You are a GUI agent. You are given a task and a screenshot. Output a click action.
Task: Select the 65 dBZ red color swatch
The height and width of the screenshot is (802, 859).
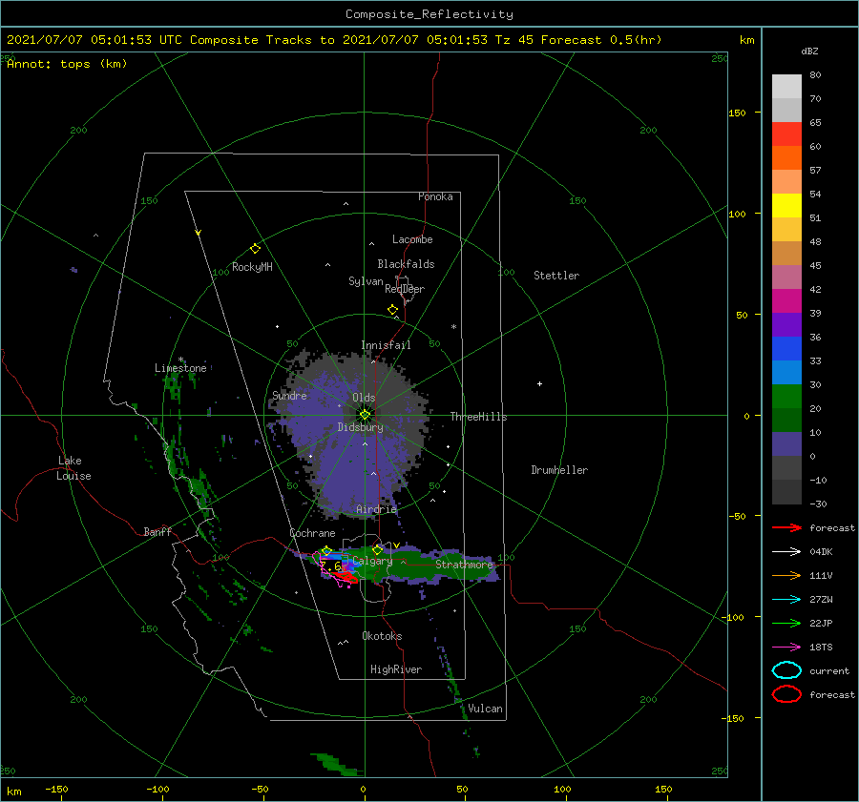coord(786,134)
